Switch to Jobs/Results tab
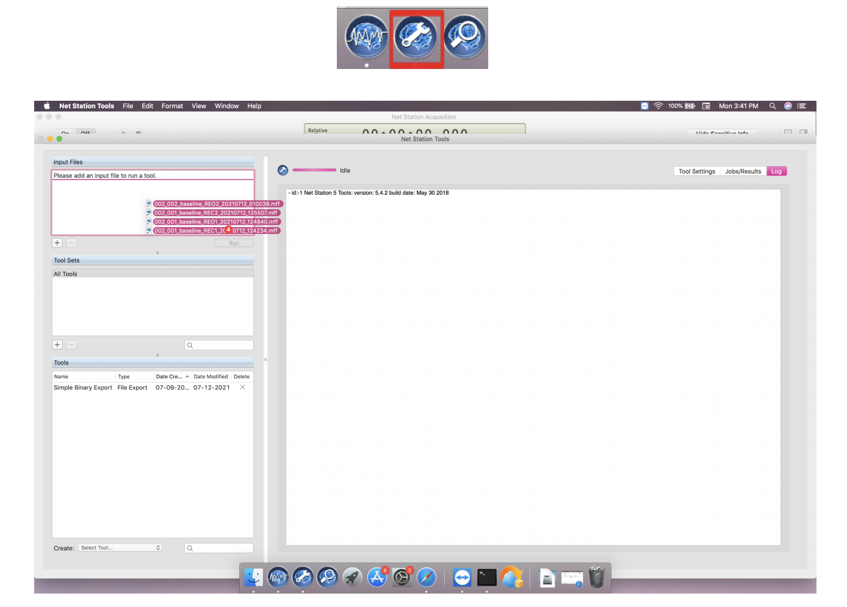 click(743, 171)
